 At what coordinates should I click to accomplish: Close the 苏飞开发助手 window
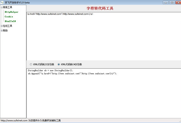pyautogui.click(x=178, y=3)
